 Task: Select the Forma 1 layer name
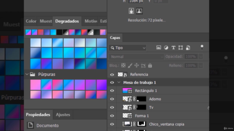click(142, 116)
